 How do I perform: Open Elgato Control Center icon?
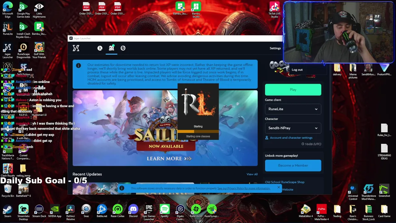[180, 212]
